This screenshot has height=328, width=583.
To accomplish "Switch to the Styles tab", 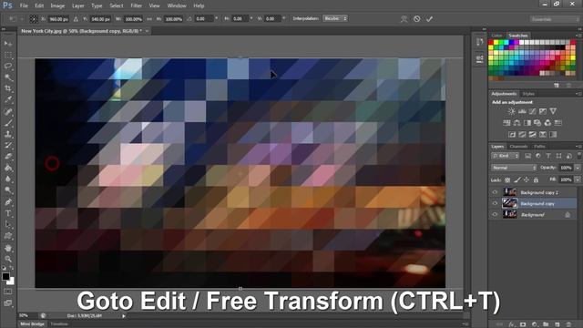I will pyautogui.click(x=528, y=94).
